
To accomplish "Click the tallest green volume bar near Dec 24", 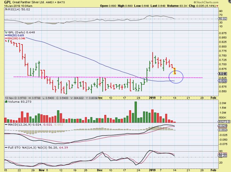I will click(x=135, y=112).
